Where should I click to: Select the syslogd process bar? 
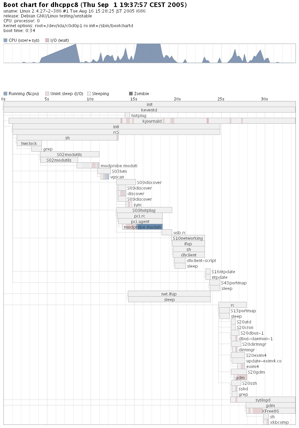[x=263, y=400]
